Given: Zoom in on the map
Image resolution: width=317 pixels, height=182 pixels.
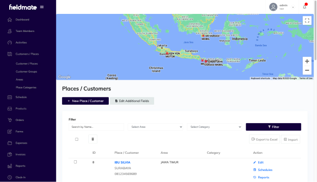Looking at the screenshot, I should [x=307, y=61].
